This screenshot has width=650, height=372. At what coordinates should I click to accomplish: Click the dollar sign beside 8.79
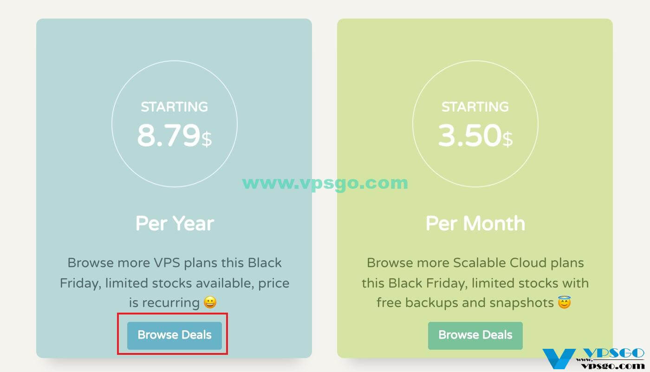(207, 139)
